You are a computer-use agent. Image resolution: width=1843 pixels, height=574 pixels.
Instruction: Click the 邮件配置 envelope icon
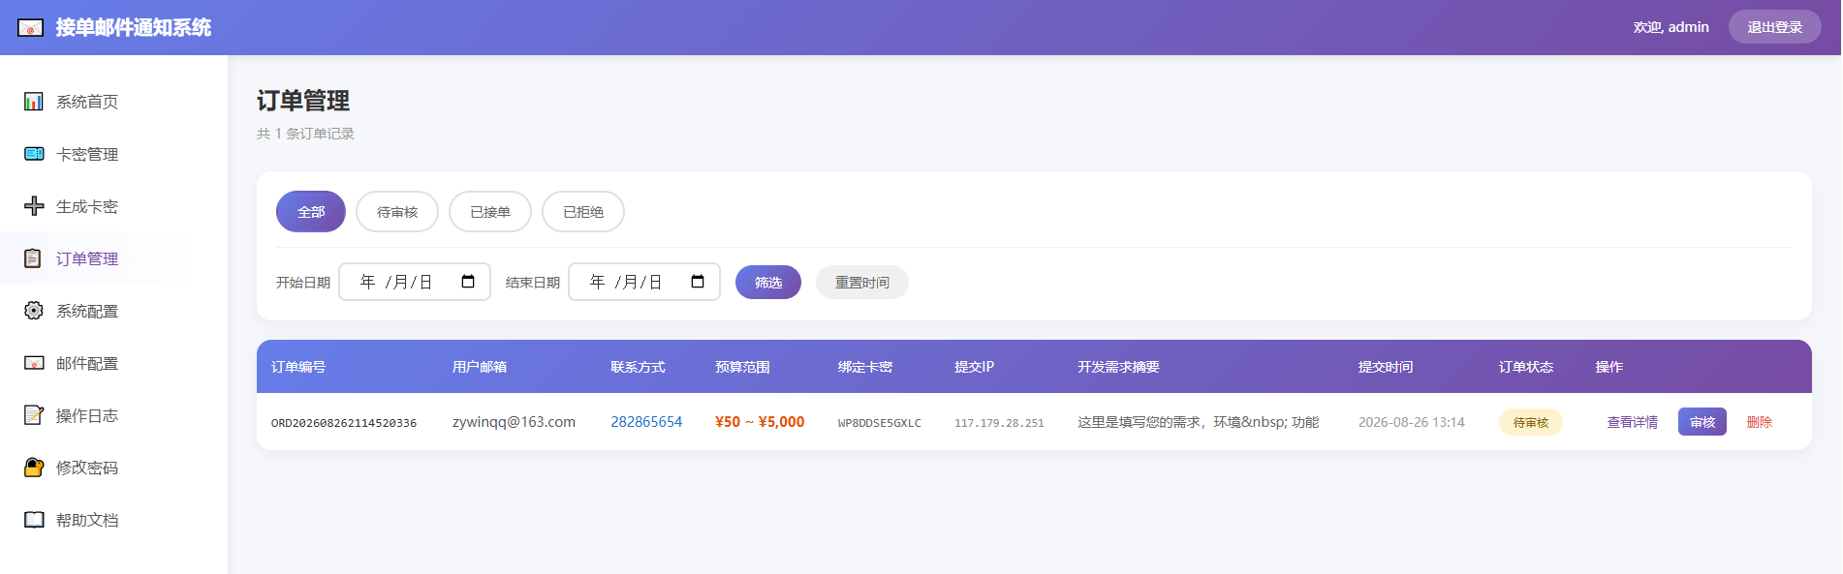(34, 363)
